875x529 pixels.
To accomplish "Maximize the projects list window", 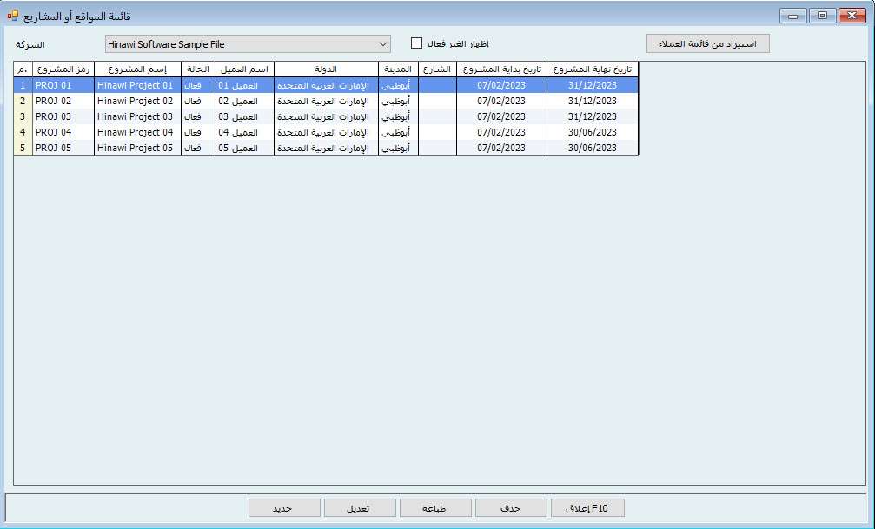I will click(821, 15).
